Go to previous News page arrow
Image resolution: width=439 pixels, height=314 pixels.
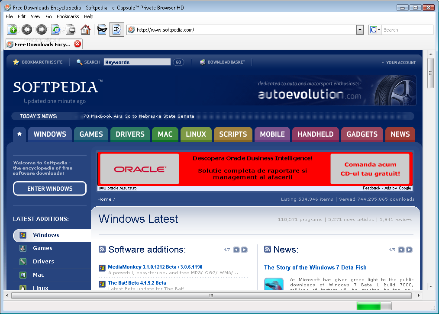point(401,250)
